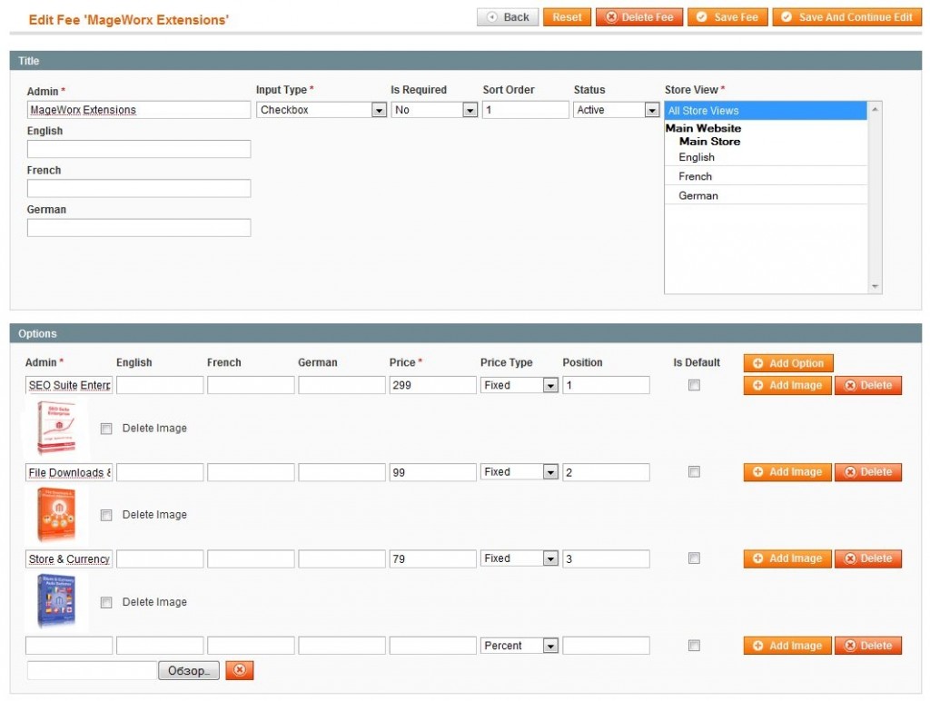Click the French title input field

139,188
